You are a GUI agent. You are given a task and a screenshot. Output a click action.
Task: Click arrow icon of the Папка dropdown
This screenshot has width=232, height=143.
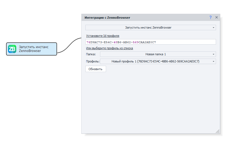(x=214, y=54)
